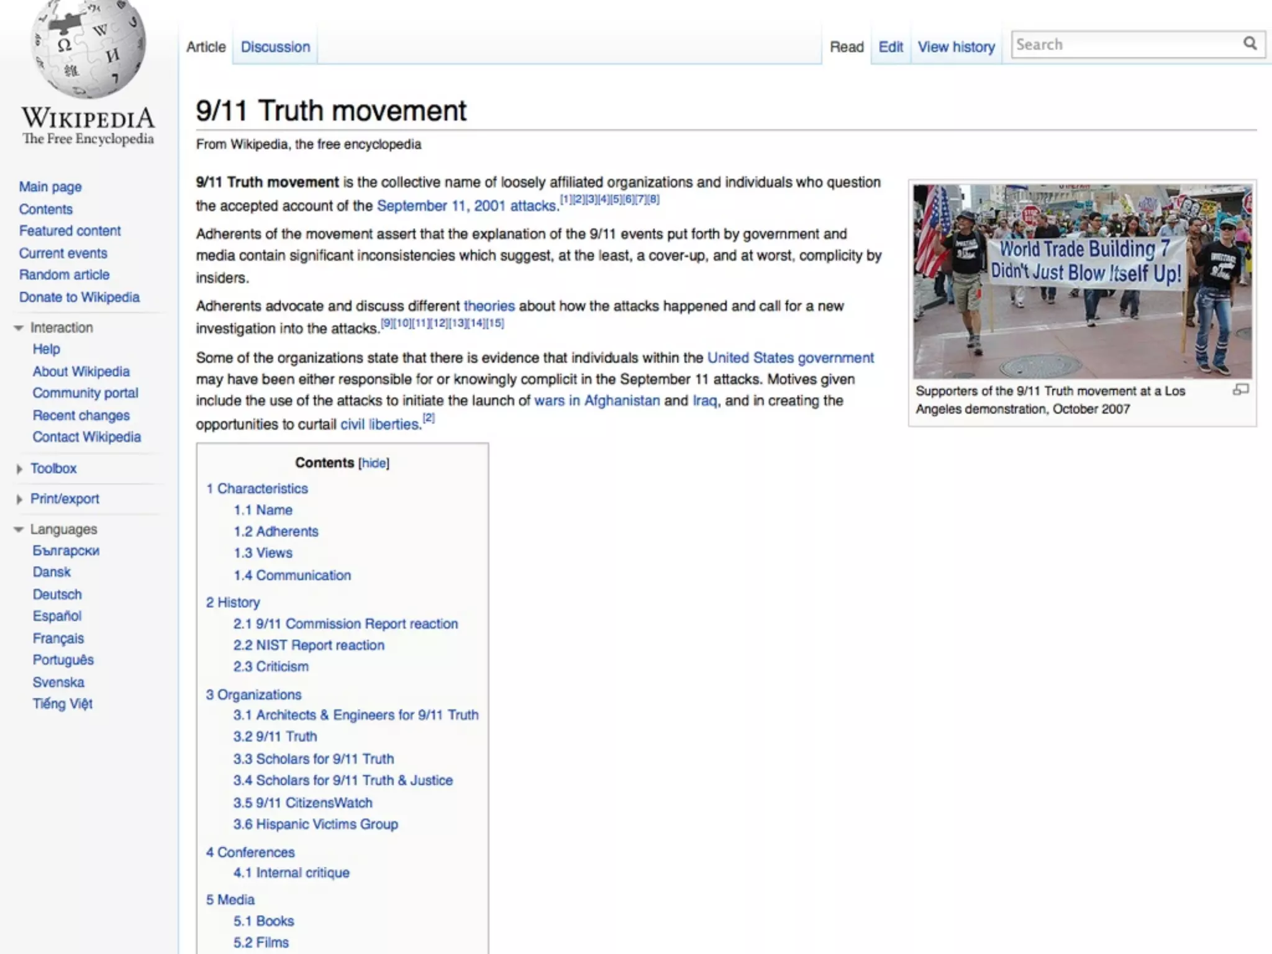Follow the September 11, 2001 attacks link
This screenshot has width=1272, height=954.
point(466,206)
